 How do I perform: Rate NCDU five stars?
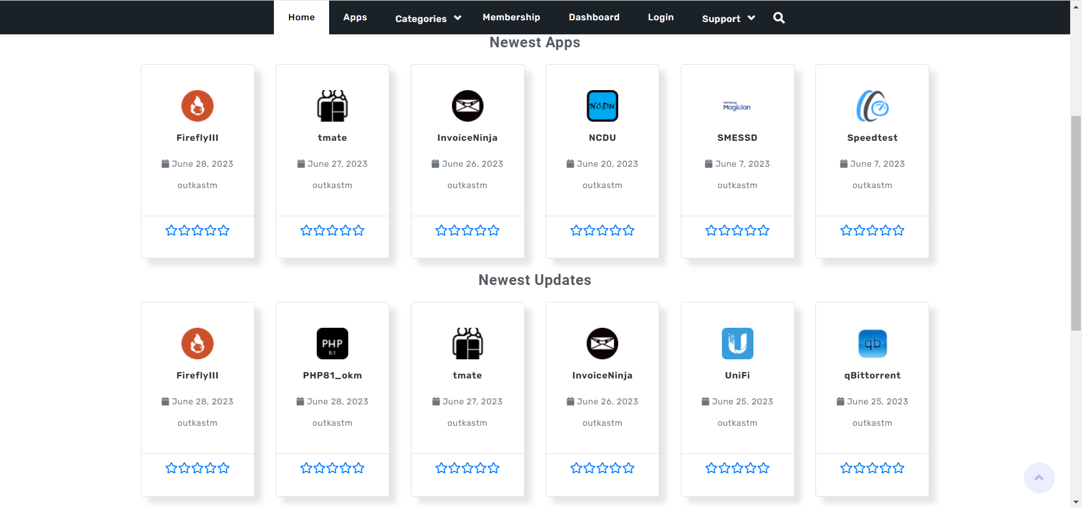click(x=628, y=230)
